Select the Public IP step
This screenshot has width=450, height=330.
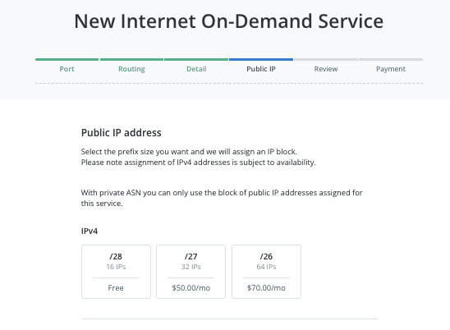261,69
